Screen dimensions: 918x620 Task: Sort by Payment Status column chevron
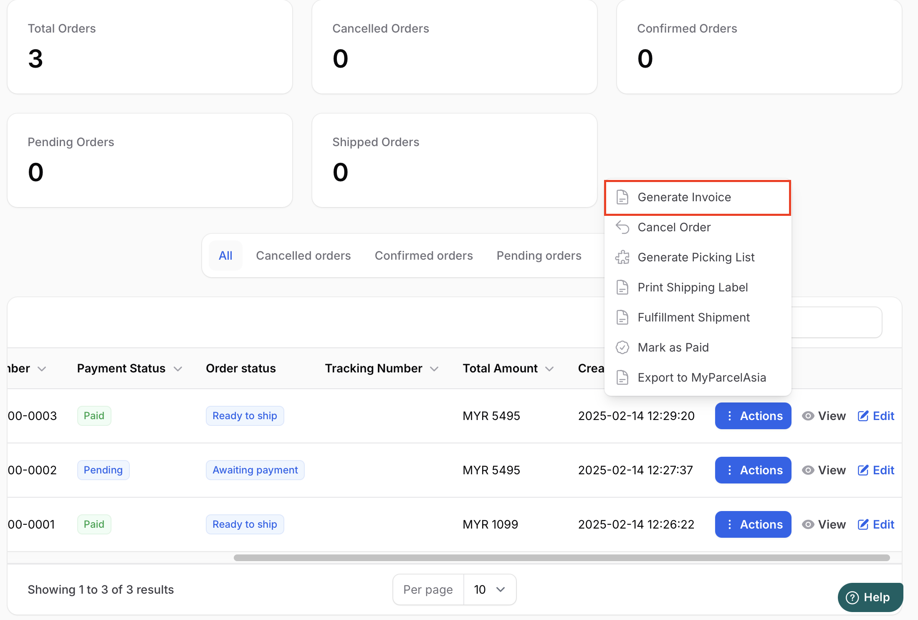click(x=178, y=369)
